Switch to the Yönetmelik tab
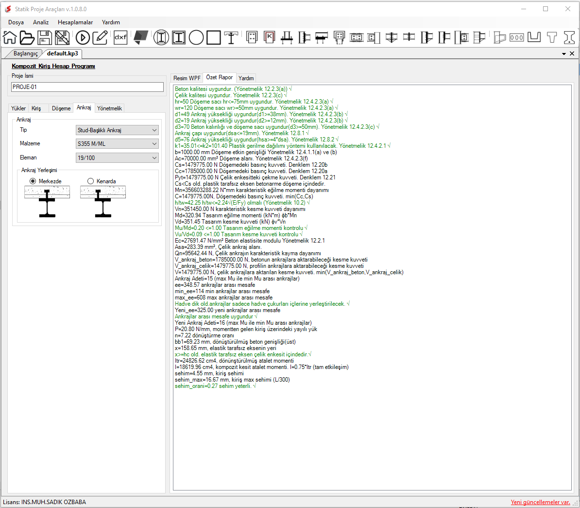Screen dimensions: 580x508 click(x=109, y=108)
